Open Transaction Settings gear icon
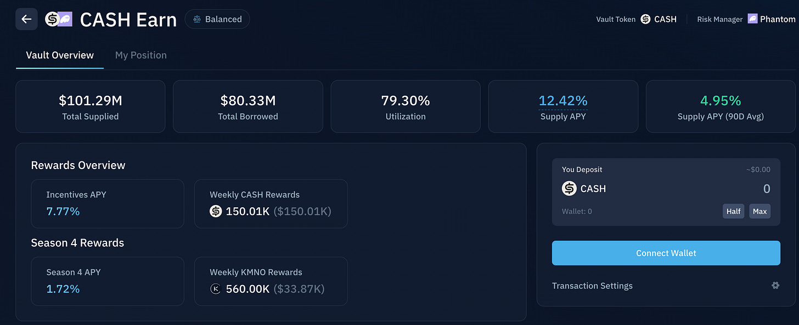This screenshot has height=325, width=799. coord(775,286)
